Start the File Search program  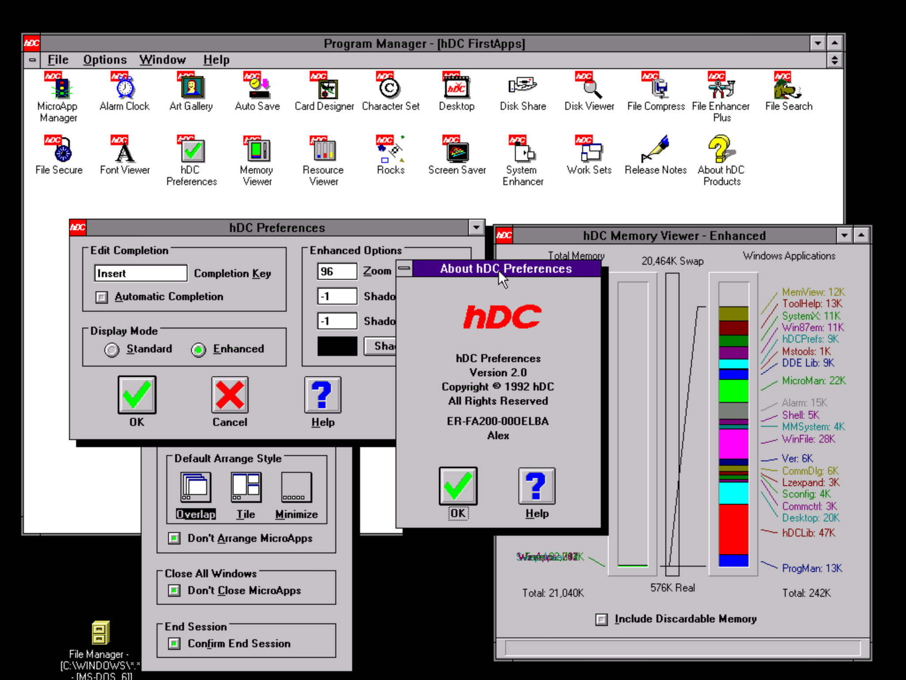click(788, 88)
